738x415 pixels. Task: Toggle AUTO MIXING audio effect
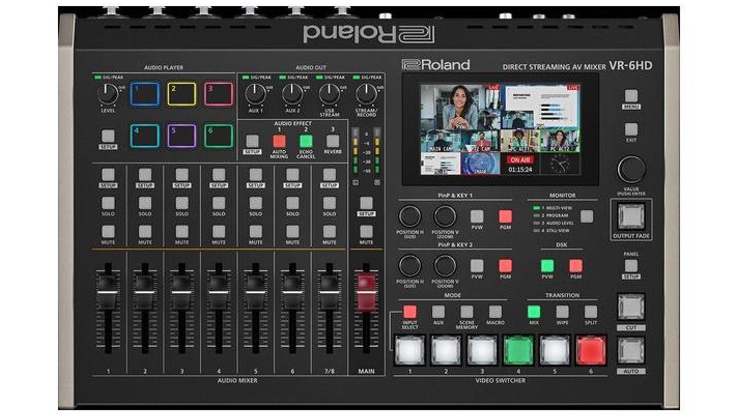pos(279,141)
